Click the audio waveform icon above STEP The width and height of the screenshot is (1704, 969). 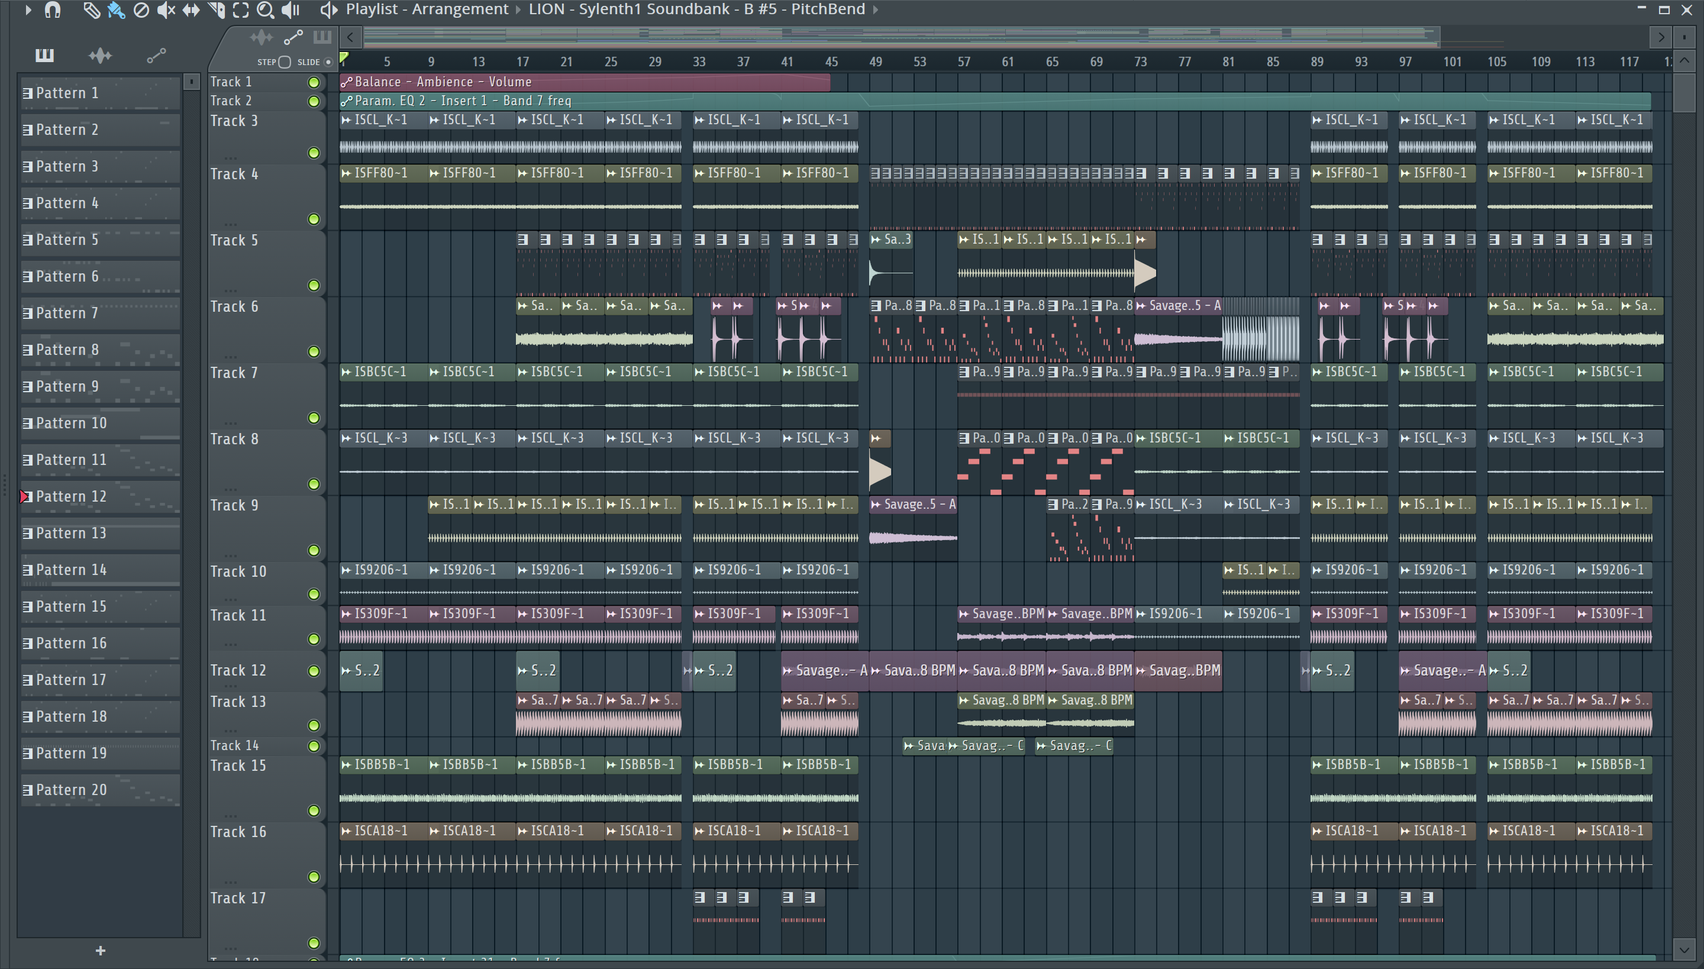pos(261,37)
